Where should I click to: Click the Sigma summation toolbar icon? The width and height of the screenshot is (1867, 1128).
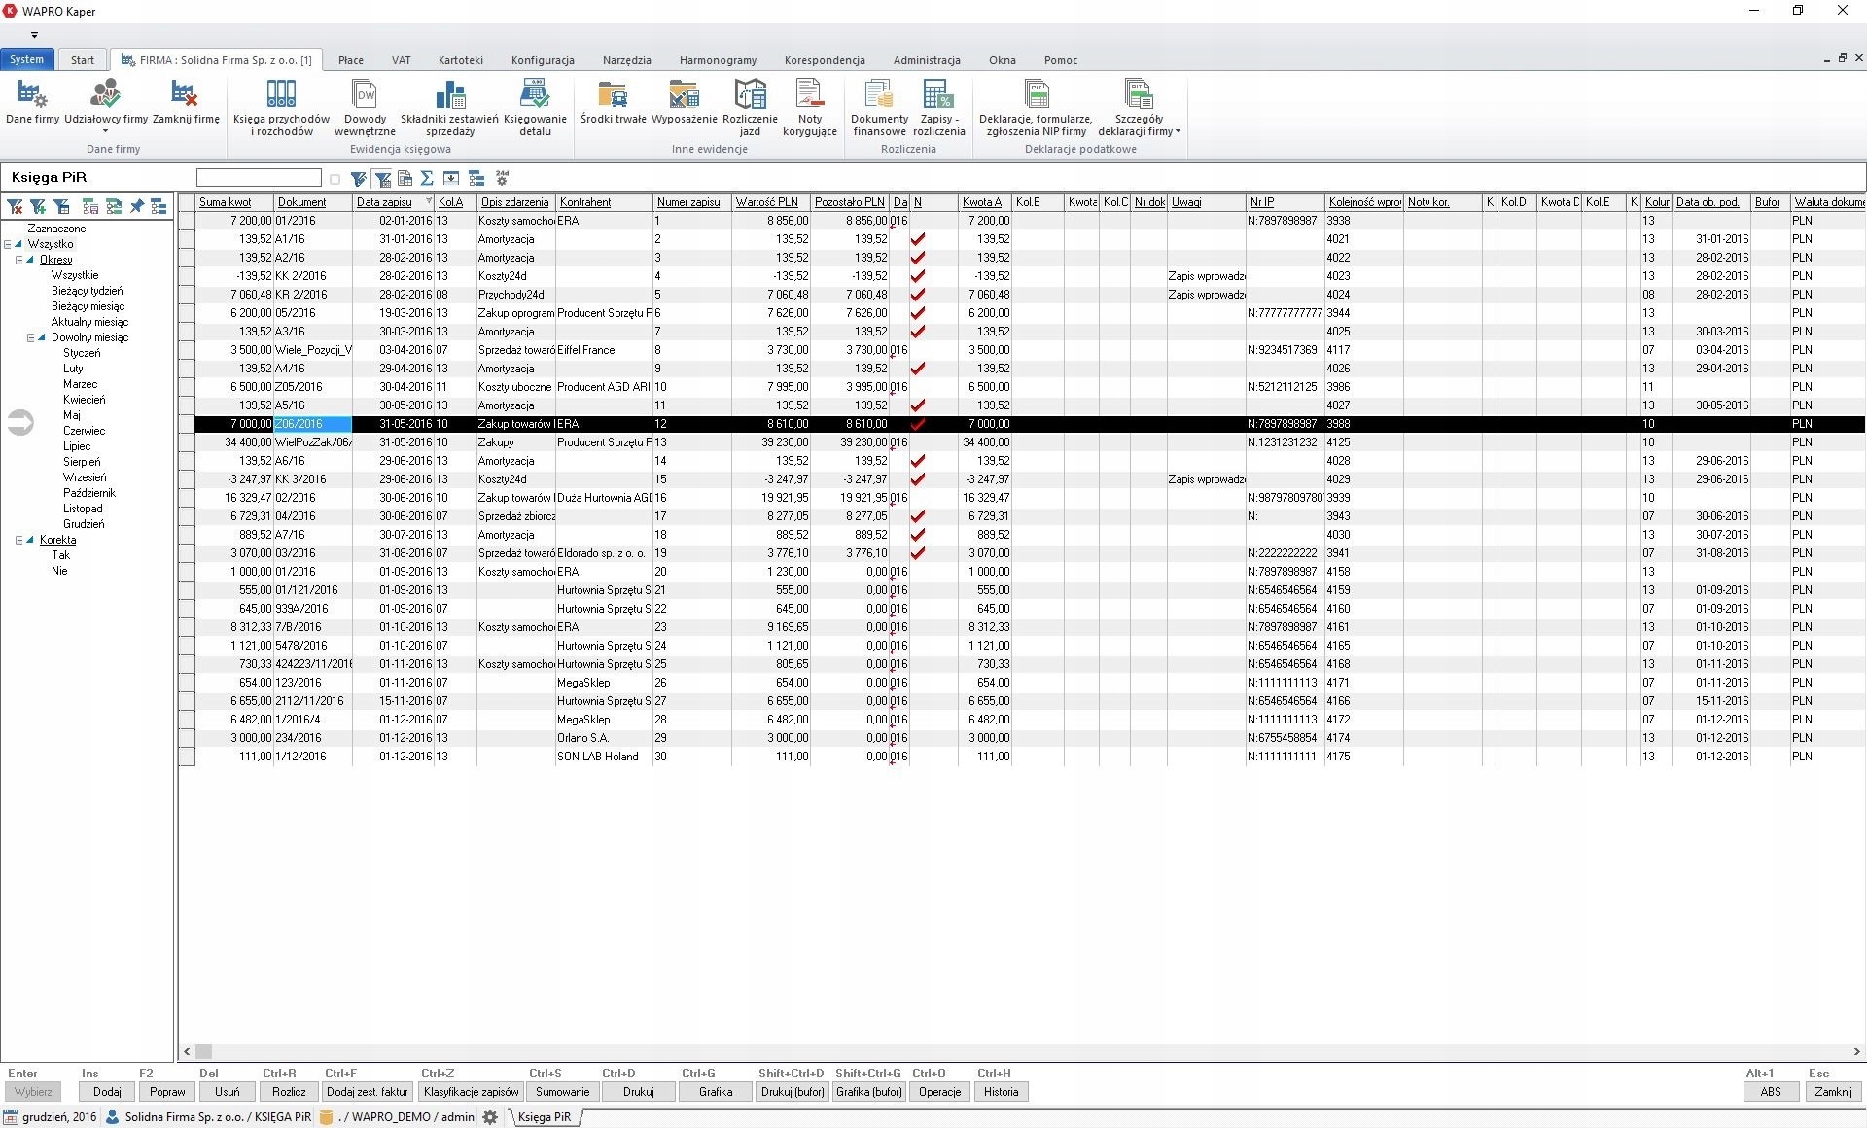tap(427, 178)
